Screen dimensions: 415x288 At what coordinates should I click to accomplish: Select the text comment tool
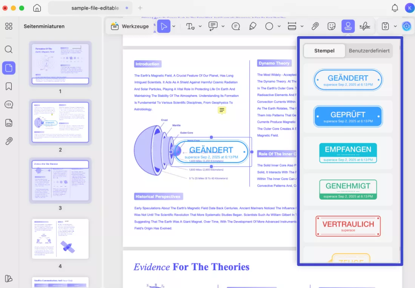point(190,26)
